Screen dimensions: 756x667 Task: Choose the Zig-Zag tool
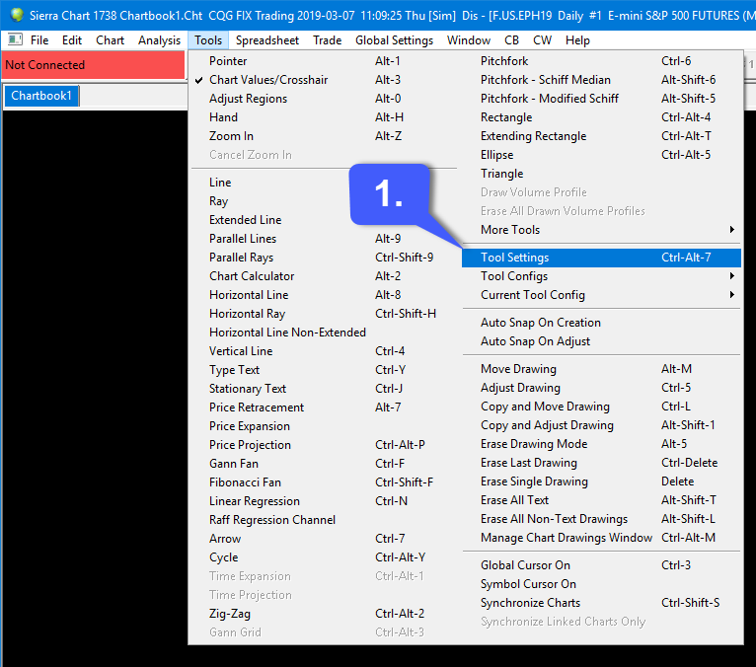pyautogui.click(x=322, y=614)
